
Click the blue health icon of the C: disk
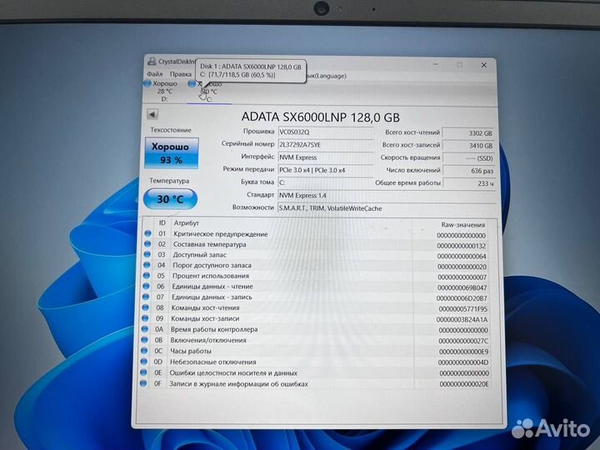pyautogui.click(x=192, y=83)
